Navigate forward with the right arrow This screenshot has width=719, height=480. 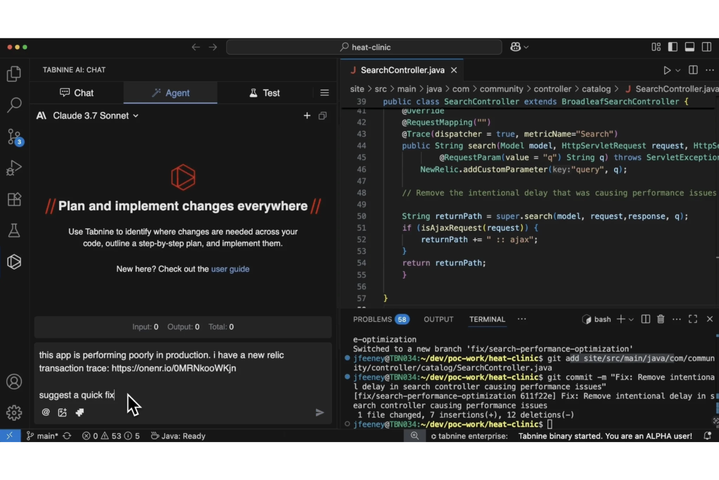point(213,47)
